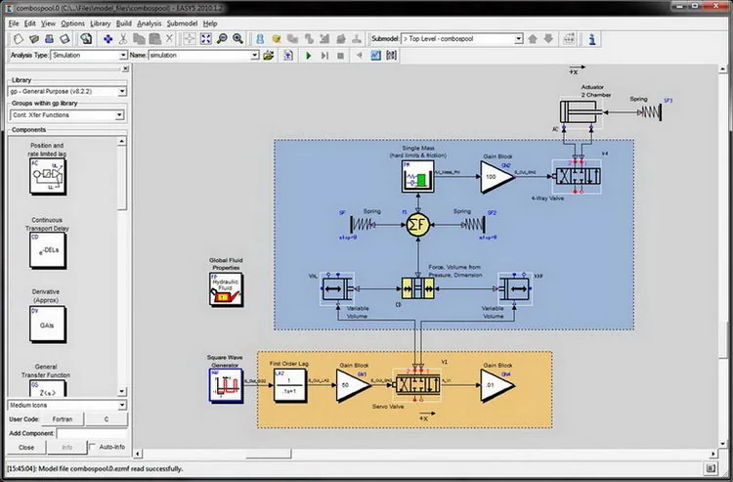
Task: Select the blue move arrows tool
Action: tap(108, 39)
